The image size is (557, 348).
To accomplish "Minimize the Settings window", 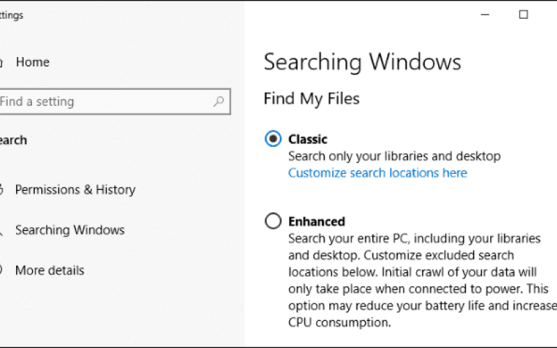I will click(x=485, y=15).
